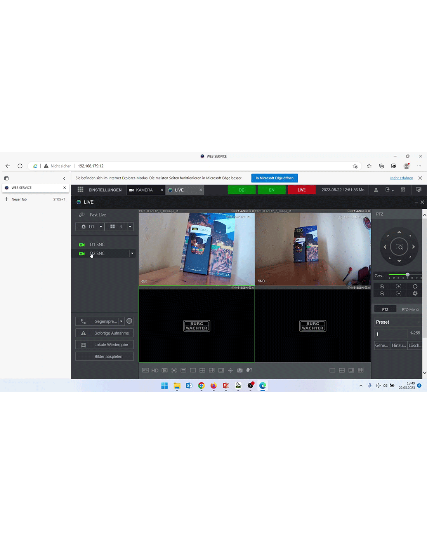
Task: Switch to the KAMERA tab
Action: pyautogui.click(x=144, y=190)
